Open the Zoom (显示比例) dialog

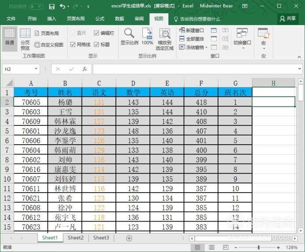(129, 37)
